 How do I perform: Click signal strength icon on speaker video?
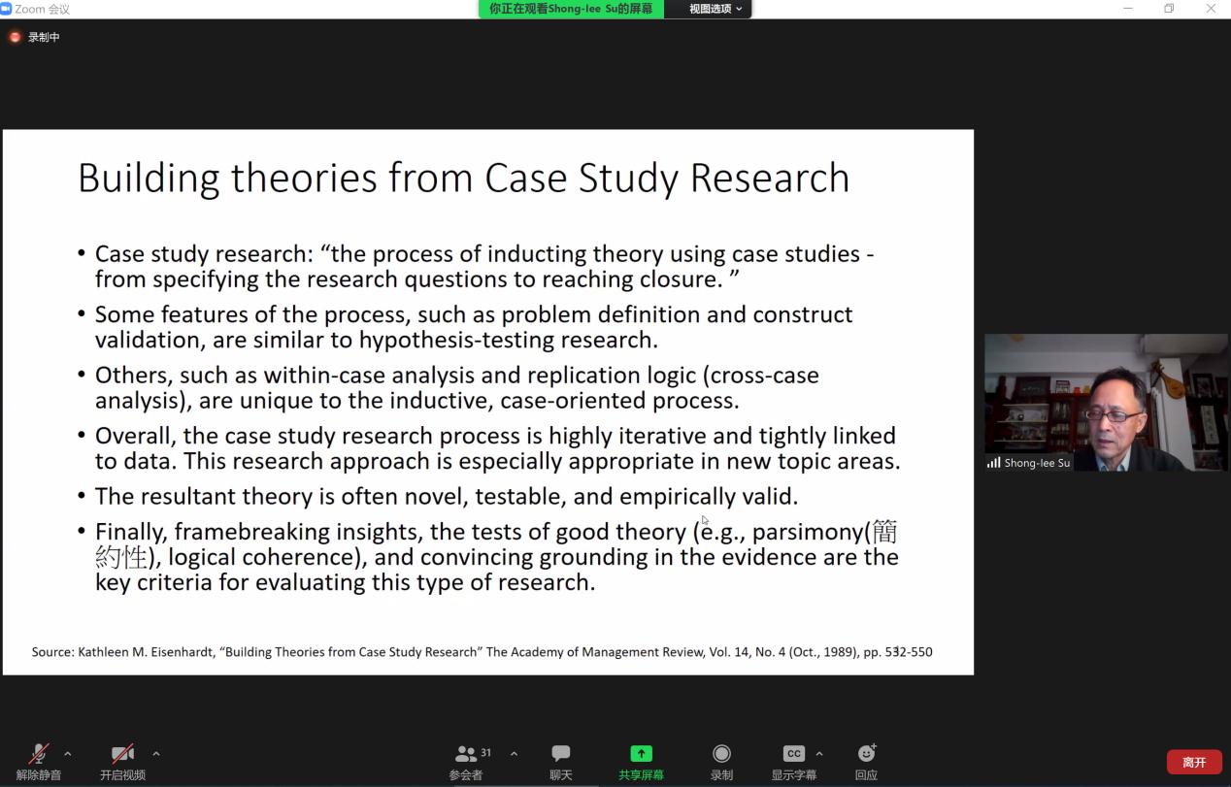[x=993, y=463]
